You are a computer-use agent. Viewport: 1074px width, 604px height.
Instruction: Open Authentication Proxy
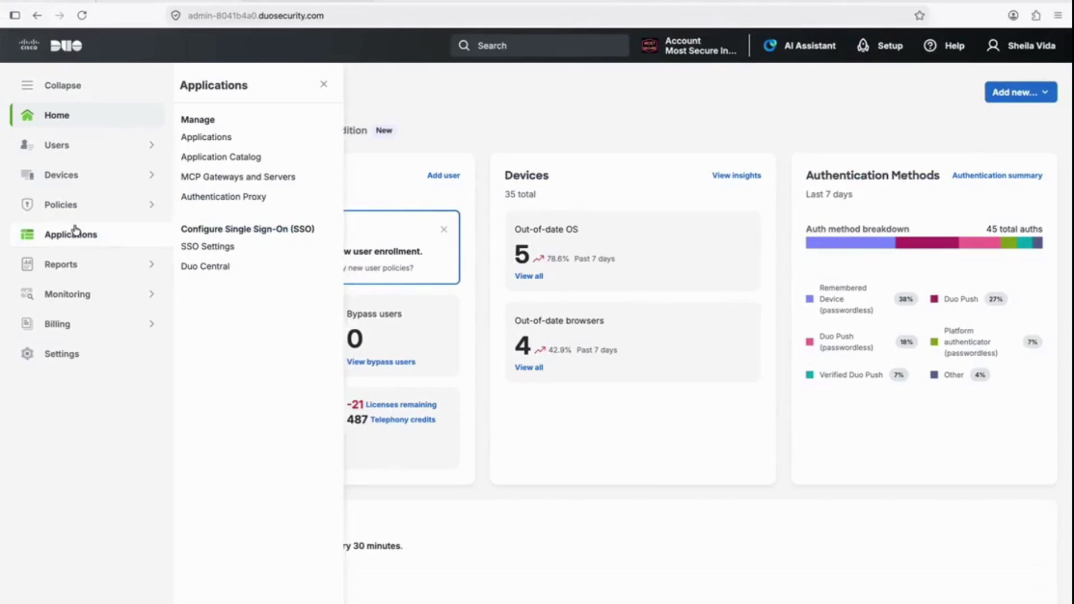click(223, 197)
